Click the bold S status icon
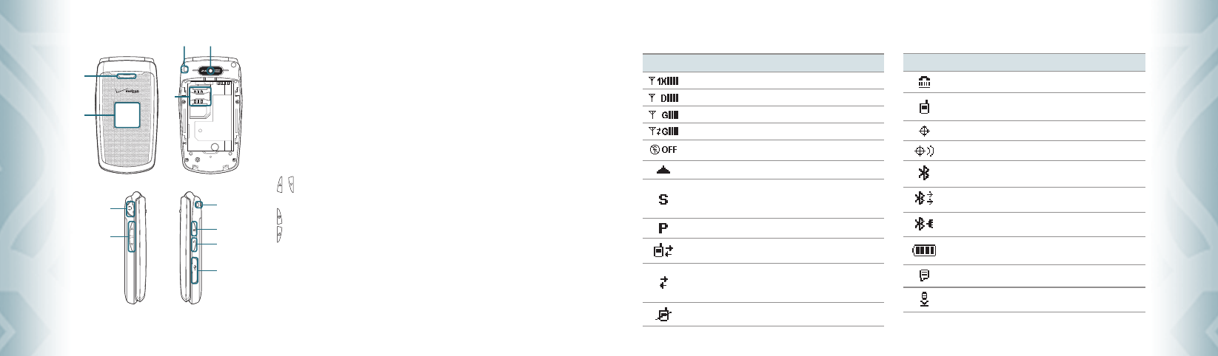This screenshot has width=1218, height=356. pos(663,199)
